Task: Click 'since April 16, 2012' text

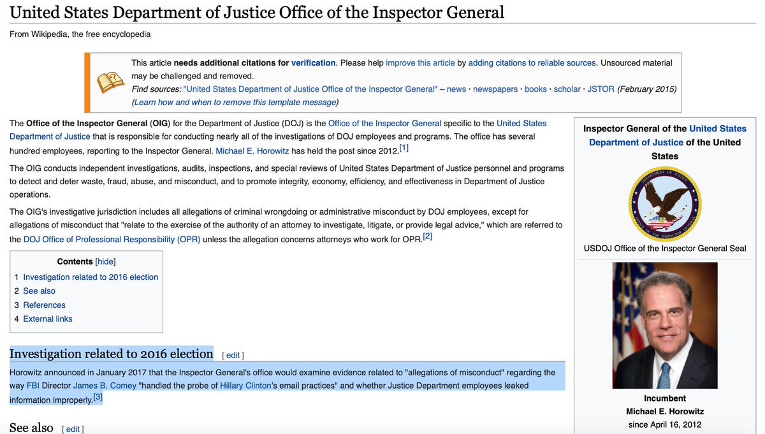Action: 665,425
